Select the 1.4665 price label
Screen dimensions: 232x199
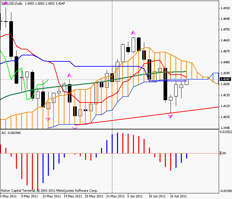point(225,40)
